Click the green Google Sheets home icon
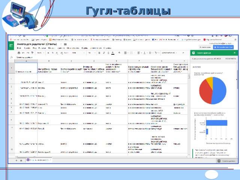240x180 pixels. click(x=11, y=46)
